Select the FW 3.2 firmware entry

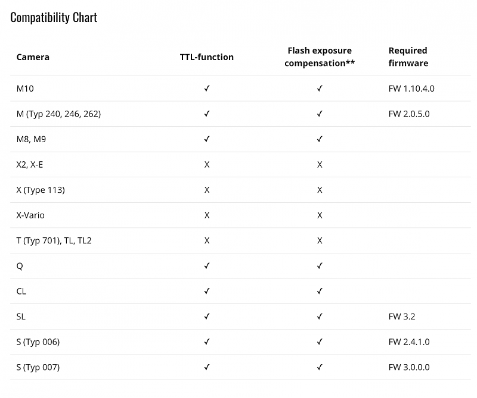pos(401,317)
